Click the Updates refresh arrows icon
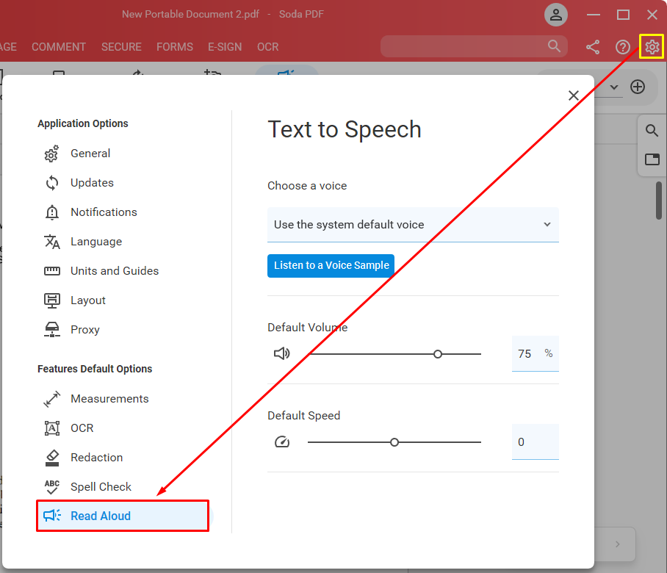667x573 pixels. click(52, 183)
